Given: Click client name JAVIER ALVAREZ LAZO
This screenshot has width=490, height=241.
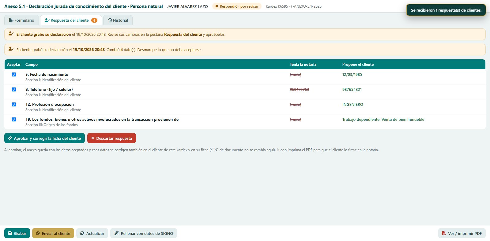Looking at the screenshot, I should coord(187,6).
